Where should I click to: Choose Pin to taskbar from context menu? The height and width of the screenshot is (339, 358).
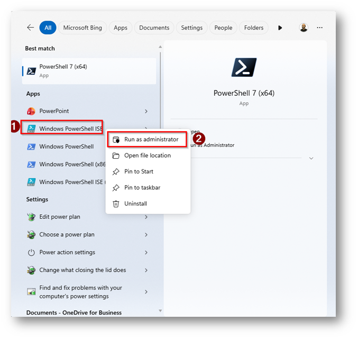tap(142, 188)
